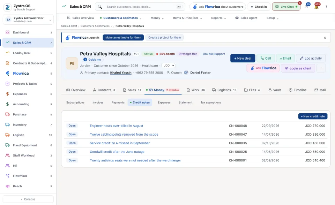
Task: Click the New credit note button
Action: click(x=313, y=116)
